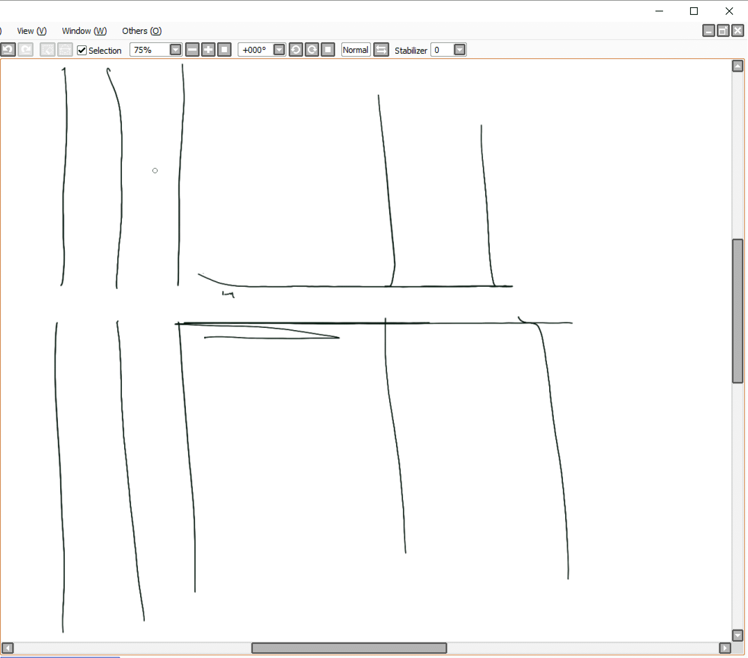748x658 pixels.
Task: Close the application window
Action: point(729,11)
